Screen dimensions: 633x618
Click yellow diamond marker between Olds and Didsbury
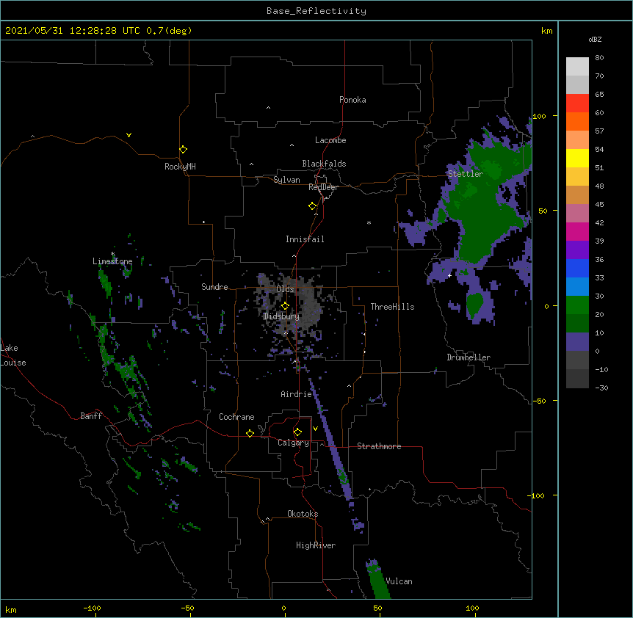pos(285,306)
